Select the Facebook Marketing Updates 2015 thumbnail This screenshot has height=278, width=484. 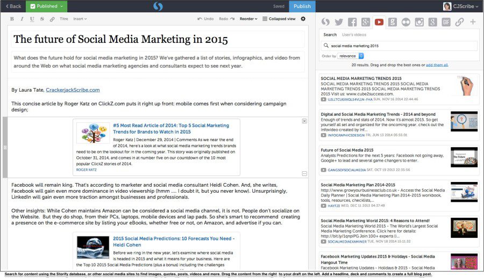pos(464,262)
